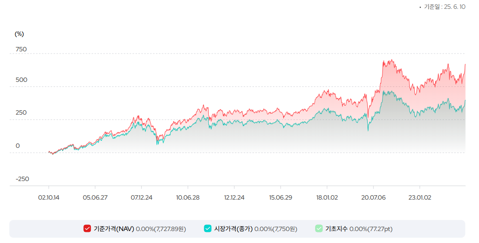This screenshot has width=479, height=243.
Task: Click the 23.01.02 x-axis date label
Action: click(x=420, y=197)
